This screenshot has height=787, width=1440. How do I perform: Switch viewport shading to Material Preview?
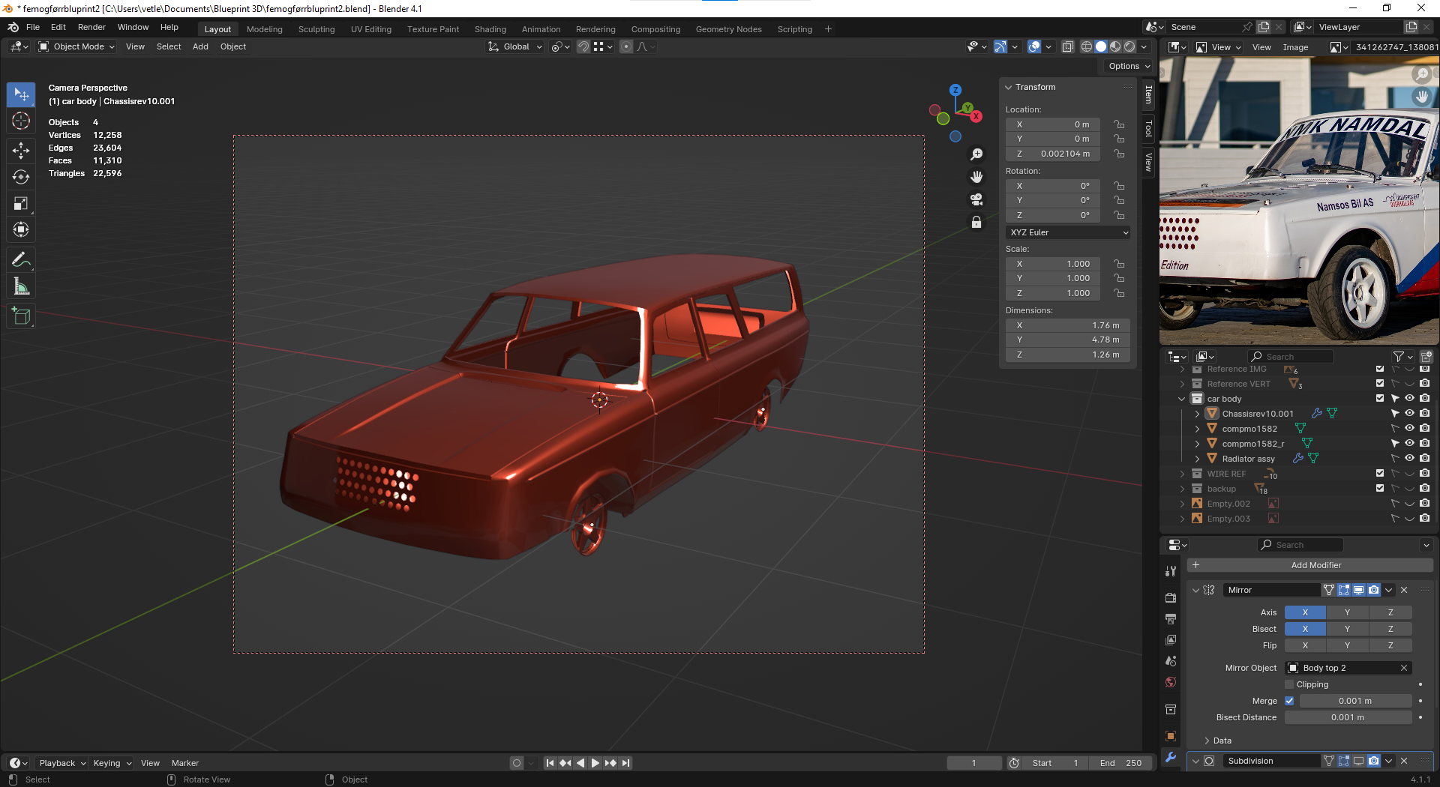1115,46
